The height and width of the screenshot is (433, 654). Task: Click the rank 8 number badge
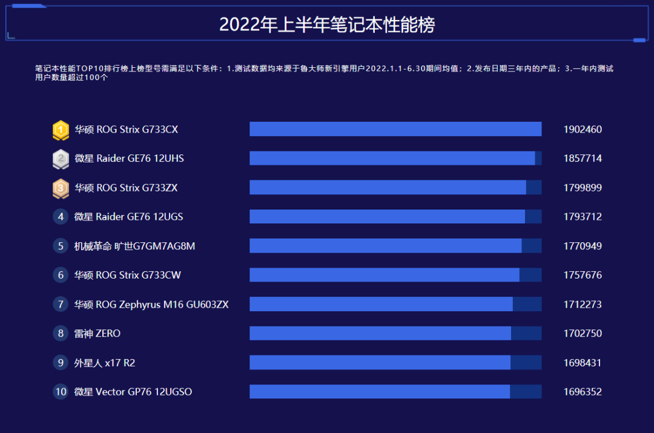pyautogui.click(x=61, y=334)
